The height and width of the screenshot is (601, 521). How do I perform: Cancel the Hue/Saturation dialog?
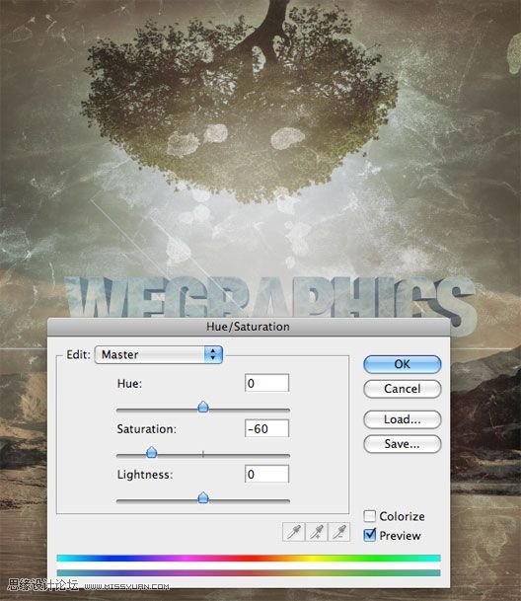403,389
